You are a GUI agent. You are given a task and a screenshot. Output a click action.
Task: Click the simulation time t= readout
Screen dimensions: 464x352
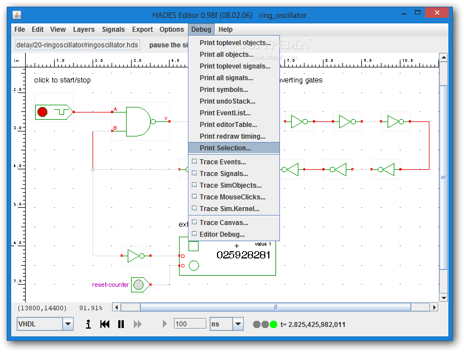click(313, 325)
